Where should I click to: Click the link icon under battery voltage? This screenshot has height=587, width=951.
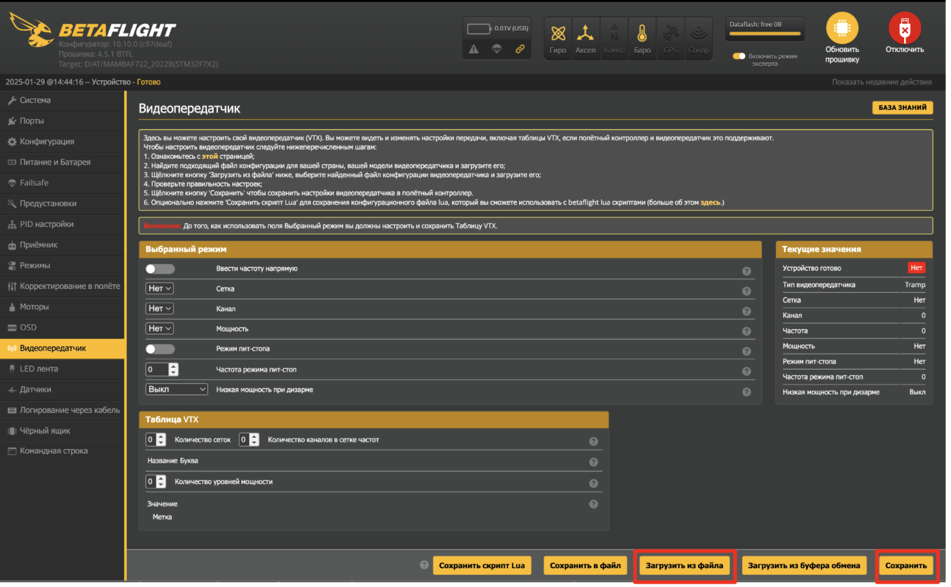(520, 49)
